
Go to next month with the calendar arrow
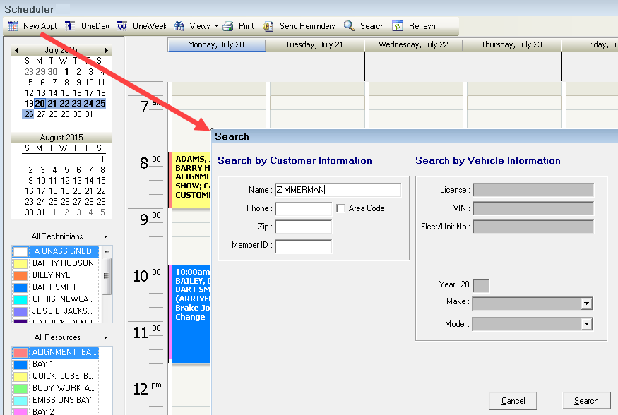click(107, 49)
